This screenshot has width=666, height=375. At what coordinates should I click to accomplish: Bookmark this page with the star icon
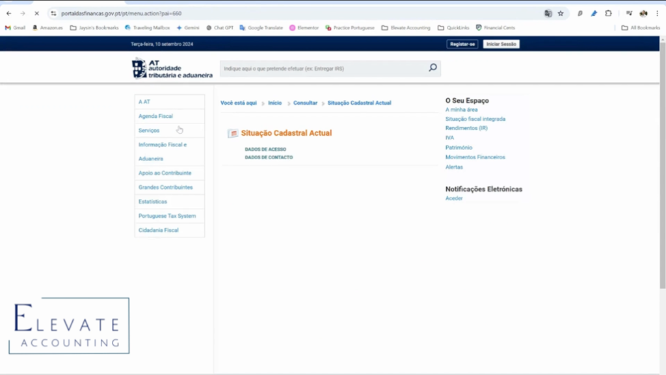[561, 13]
